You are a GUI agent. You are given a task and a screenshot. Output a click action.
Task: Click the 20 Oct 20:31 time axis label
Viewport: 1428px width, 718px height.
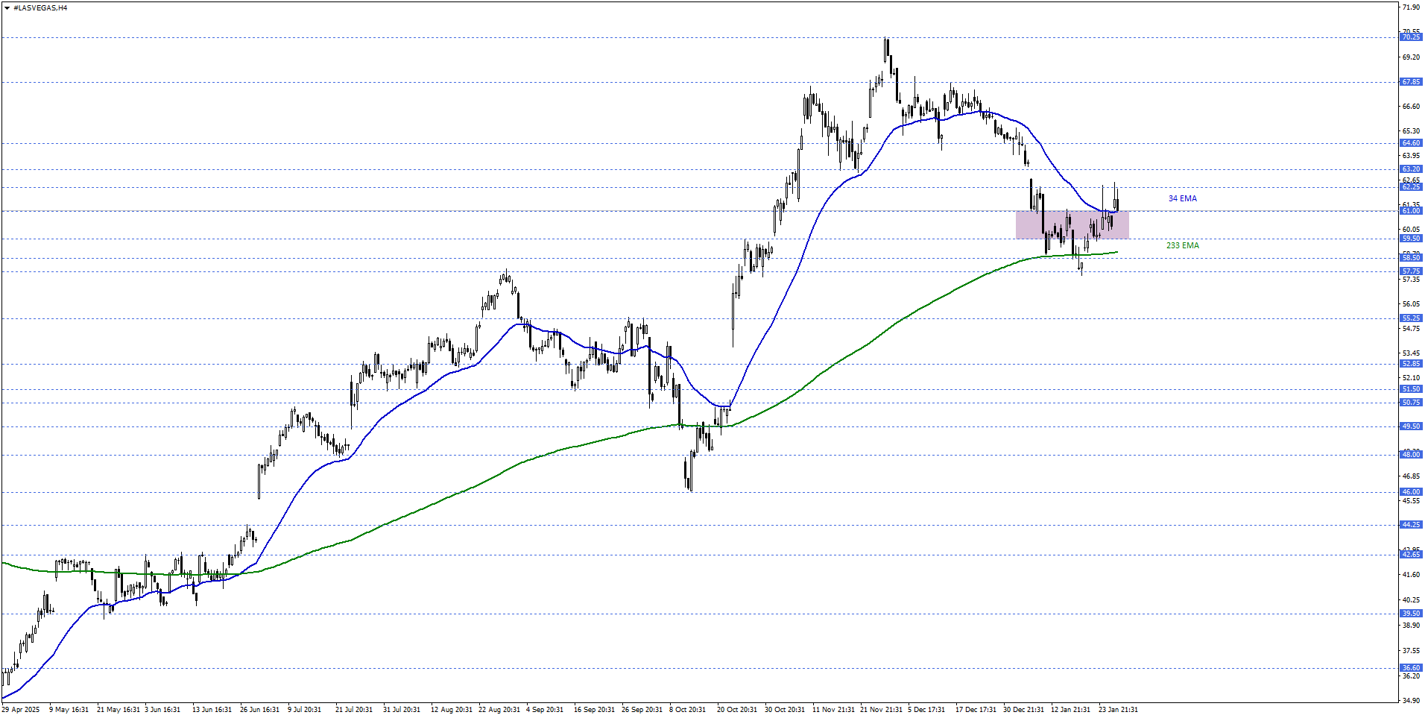click(736, 710)
